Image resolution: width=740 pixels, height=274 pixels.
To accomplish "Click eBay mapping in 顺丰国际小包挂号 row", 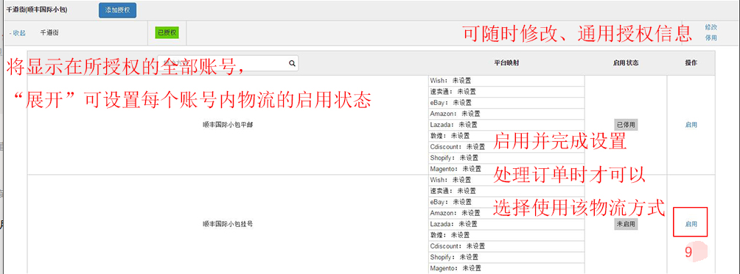I will (x=506, y=202).
